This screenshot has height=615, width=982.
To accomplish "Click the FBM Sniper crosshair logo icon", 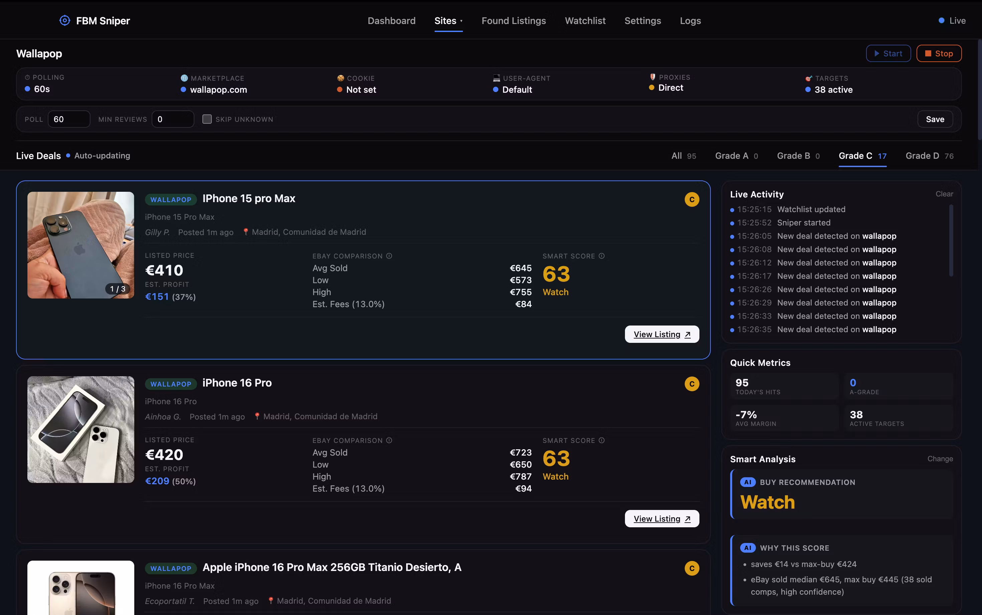I will [x=65, y=20].
